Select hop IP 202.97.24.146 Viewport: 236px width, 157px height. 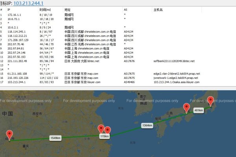pos(17,53)
